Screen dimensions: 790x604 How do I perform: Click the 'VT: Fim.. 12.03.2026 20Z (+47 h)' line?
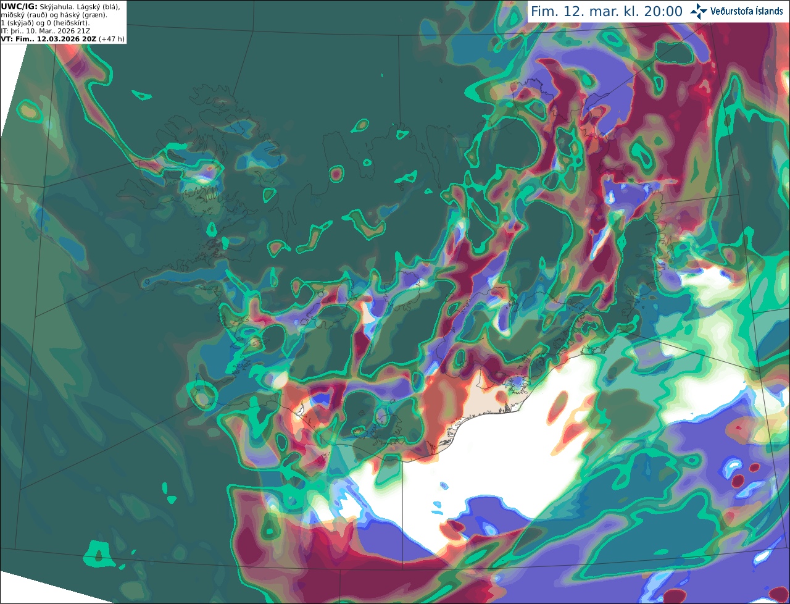pos(62,39)
